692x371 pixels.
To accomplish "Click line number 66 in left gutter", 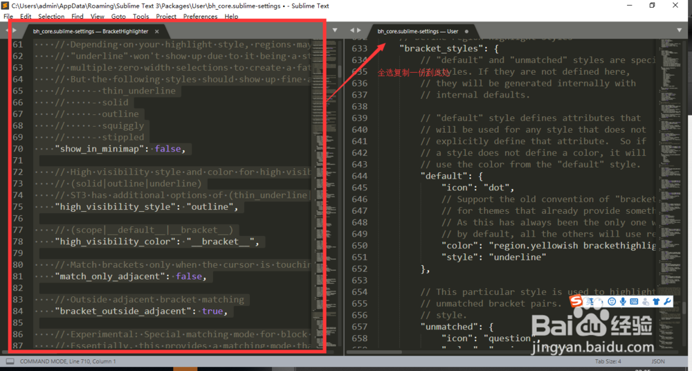I will [x=18, y=102].
